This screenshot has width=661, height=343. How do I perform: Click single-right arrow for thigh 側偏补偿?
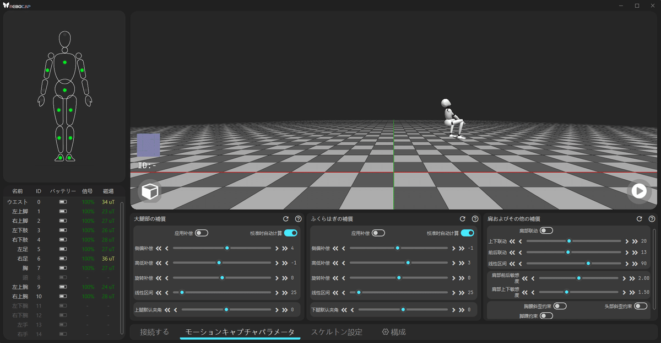pyautogui.click(x=277, y=248)
